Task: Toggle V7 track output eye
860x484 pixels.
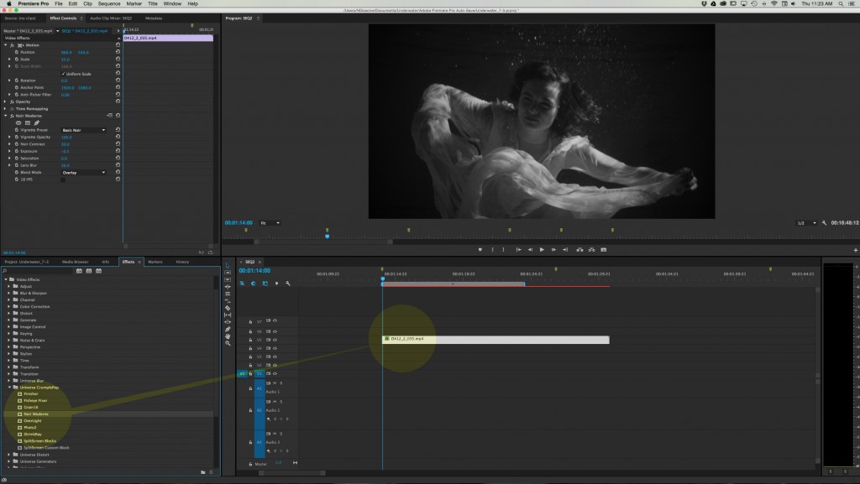Action: pos(275,320)
